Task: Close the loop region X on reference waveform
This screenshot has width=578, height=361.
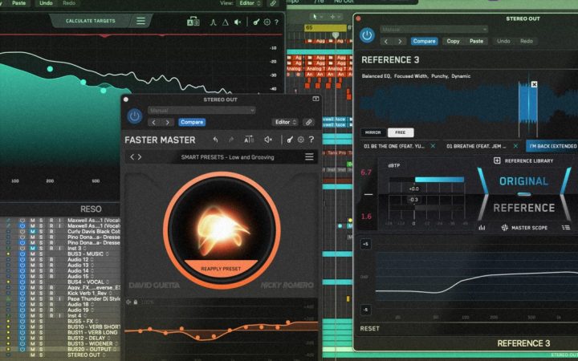Action: tap(534, 84)
